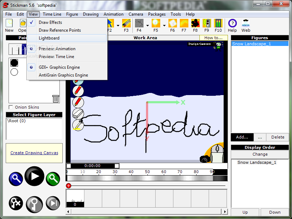Select the eyedropper tool with yellow stroke

(78, 125)
